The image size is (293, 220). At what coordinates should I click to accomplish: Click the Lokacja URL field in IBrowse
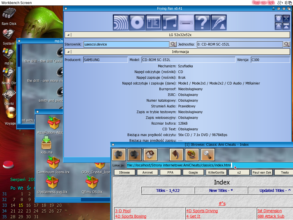[210, 165]
